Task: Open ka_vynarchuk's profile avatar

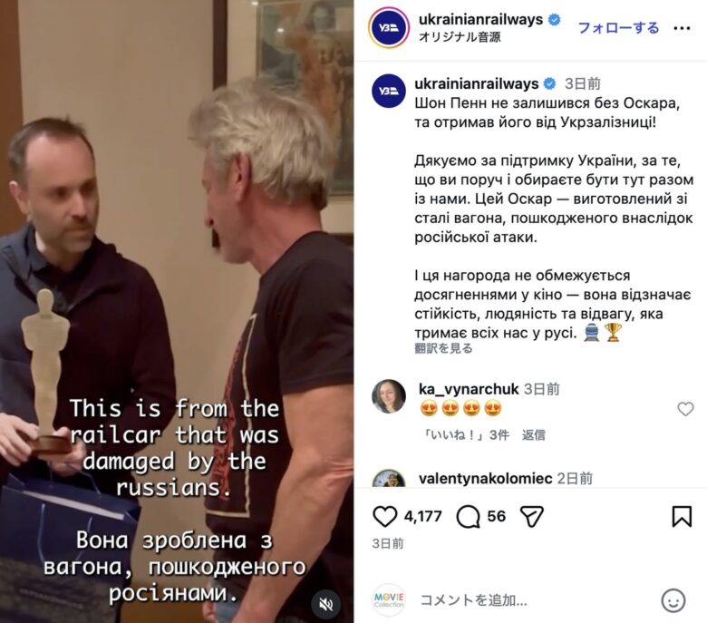Action: point(389,396)
